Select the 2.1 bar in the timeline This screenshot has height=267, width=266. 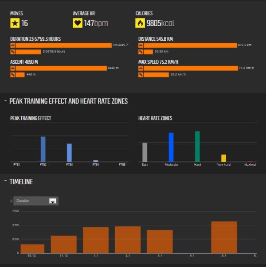[128, 240]
